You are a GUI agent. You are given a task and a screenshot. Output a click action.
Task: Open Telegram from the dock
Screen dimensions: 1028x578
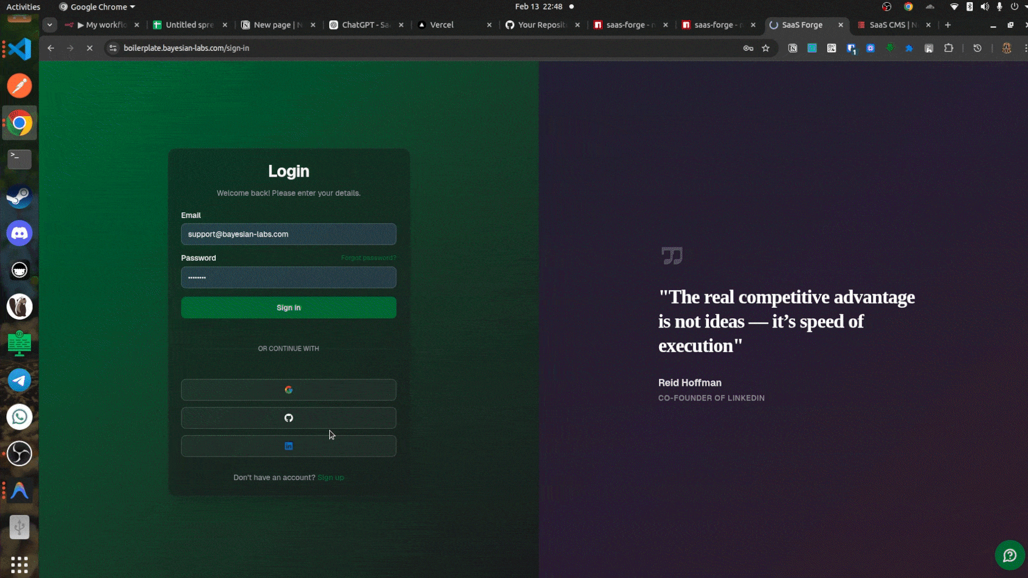coord(20,381)
